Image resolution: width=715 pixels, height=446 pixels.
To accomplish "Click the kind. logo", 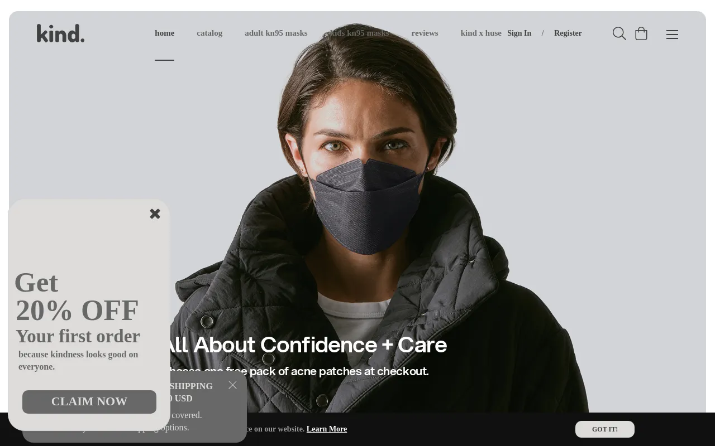I will click(60, 33).
